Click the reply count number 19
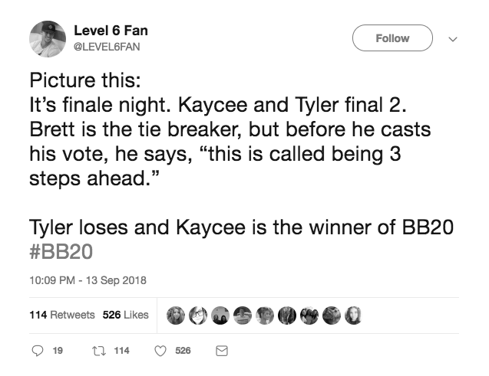This screenshot has width=489, height=376. pos(58,351)
